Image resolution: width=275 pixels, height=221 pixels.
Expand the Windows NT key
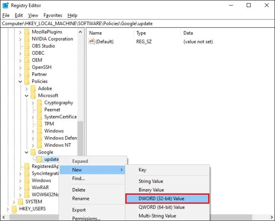33,146
